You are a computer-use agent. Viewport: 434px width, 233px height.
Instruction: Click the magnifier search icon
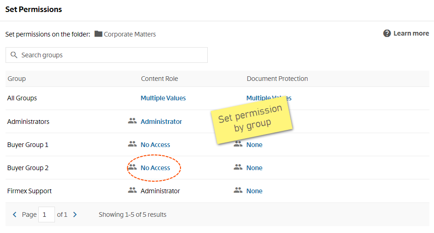click(14, 55)
